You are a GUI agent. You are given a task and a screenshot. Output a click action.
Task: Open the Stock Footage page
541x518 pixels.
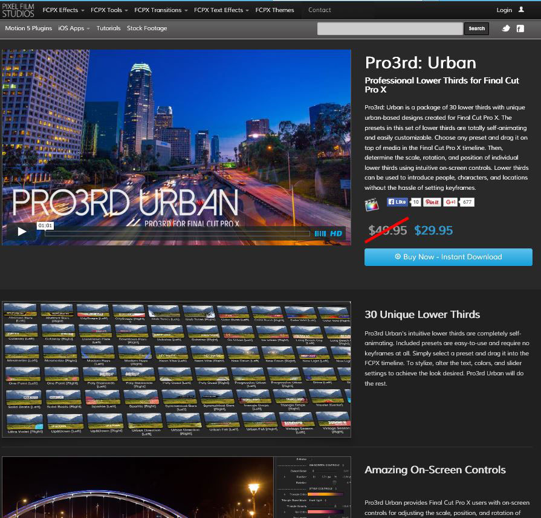[147, 28]
